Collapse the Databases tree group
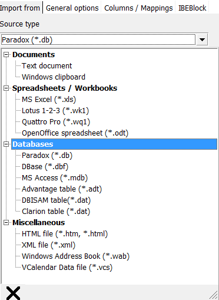 (6, 144)
